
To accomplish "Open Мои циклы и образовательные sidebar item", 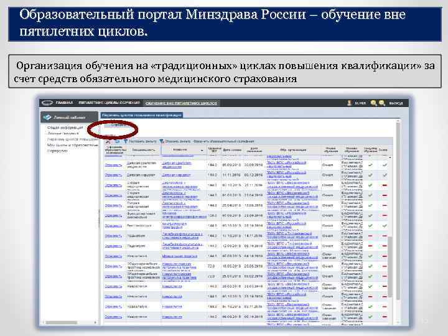I will pos(73,145).
